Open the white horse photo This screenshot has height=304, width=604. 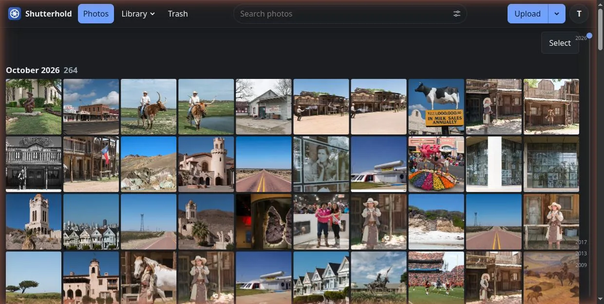click(x=149, y=278)
